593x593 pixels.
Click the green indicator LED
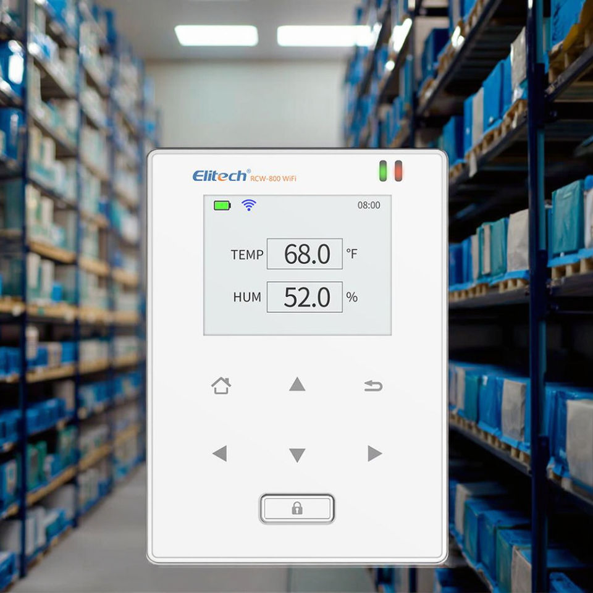tap(383, 171)
